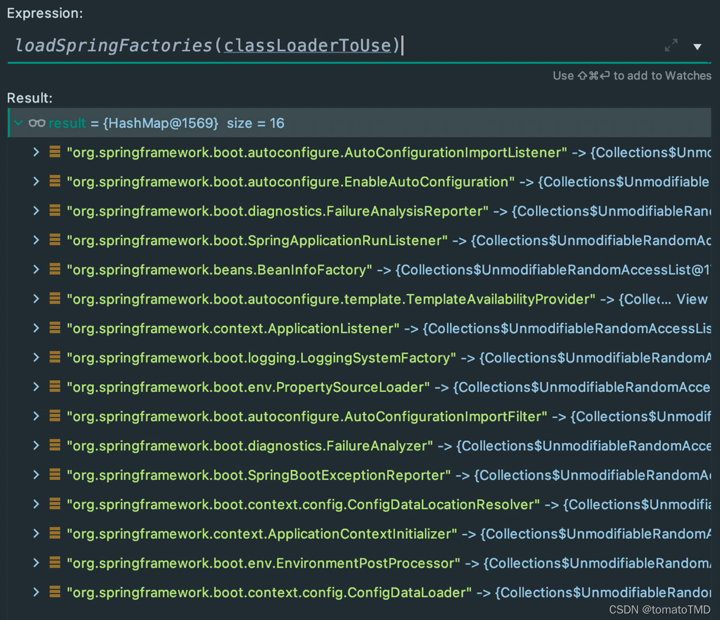Expand the ConfigDataLoader entry
Viewport: 720px width, 620px height.
click(x=36, y=592)
